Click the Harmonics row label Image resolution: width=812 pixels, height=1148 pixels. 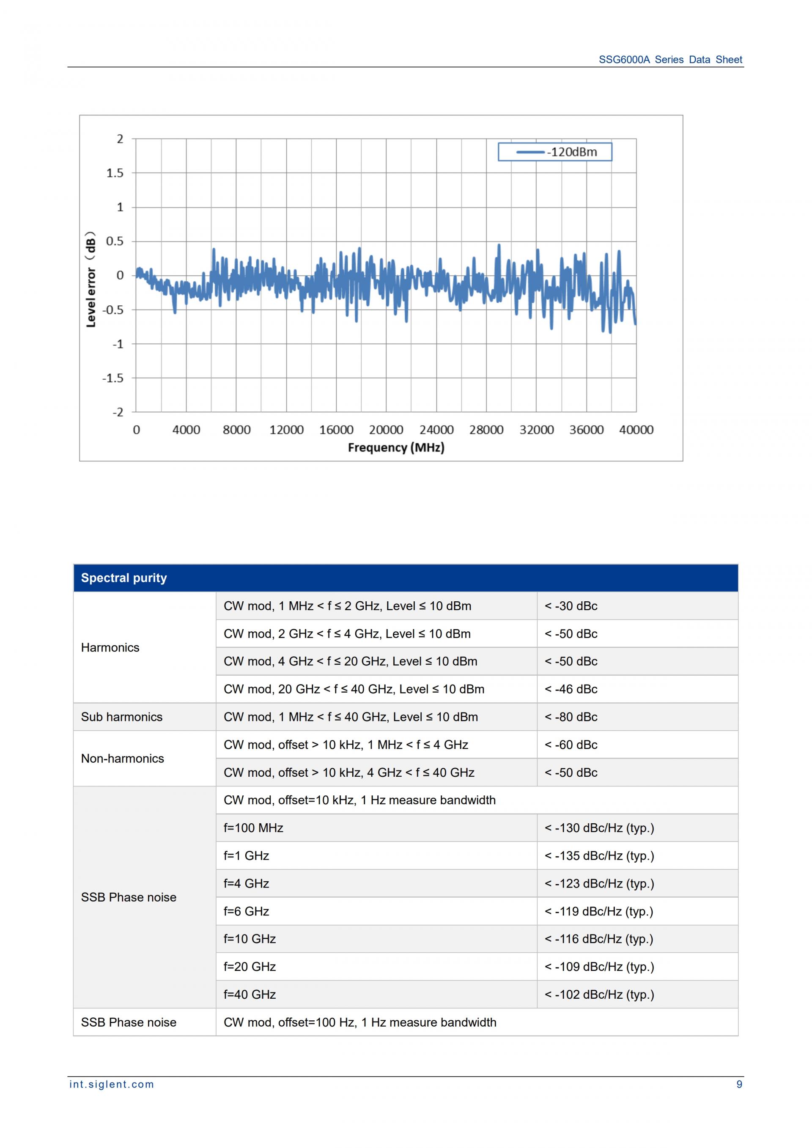[110, 647]
